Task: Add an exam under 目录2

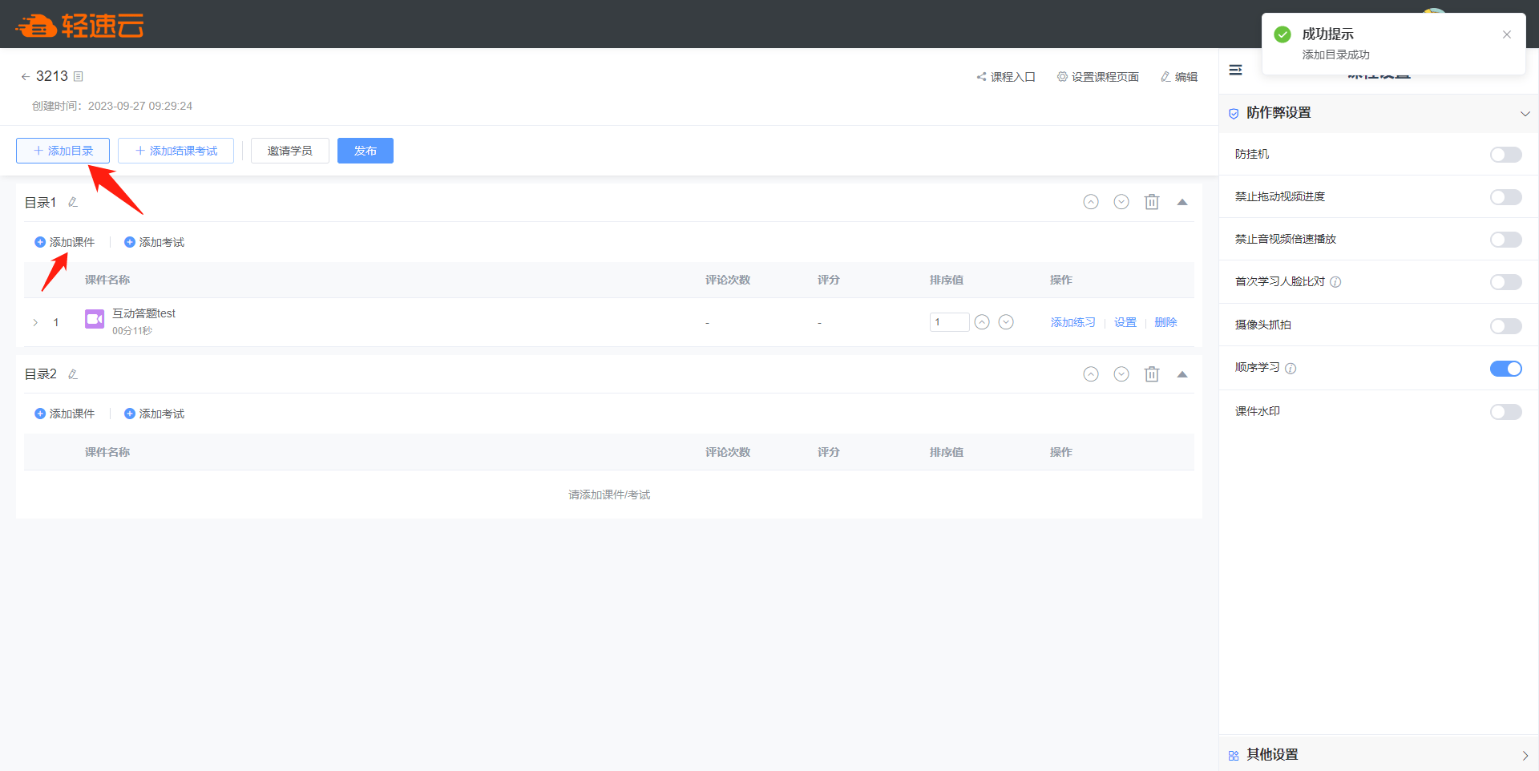Action: pos(154,414)
